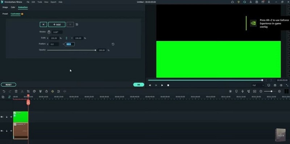
Task: Open the Full preview quality dropdown
Action: [x=258, y=86]
